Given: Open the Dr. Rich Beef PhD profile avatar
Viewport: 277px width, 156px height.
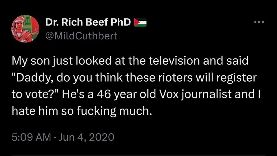Looking at the screenshot, I should click(x=25, y=29).
